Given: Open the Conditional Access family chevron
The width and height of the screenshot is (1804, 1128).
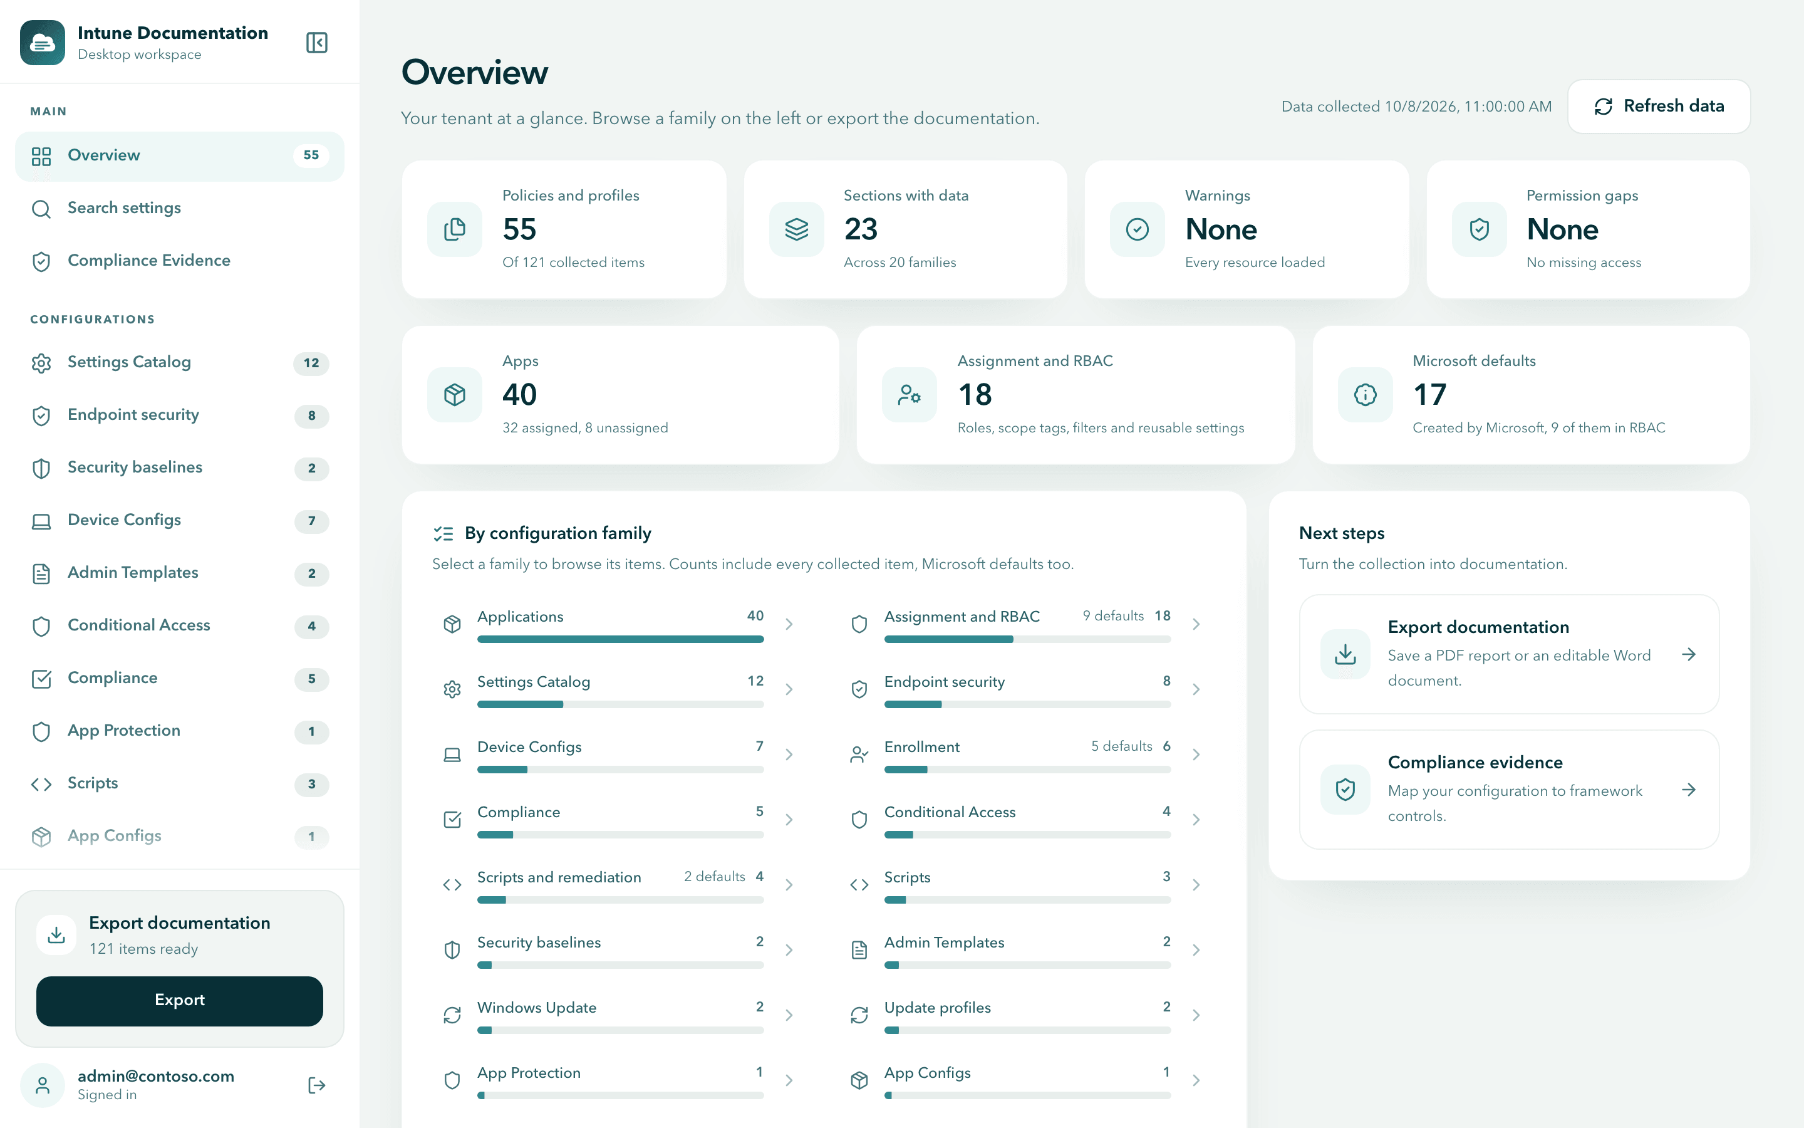Looking at the screenshot, I should pyautogui.click(x=1196, y=820).
